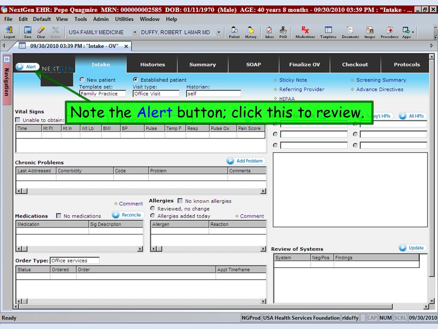Switch to the Checkout tab

click(x=355, y=64)
